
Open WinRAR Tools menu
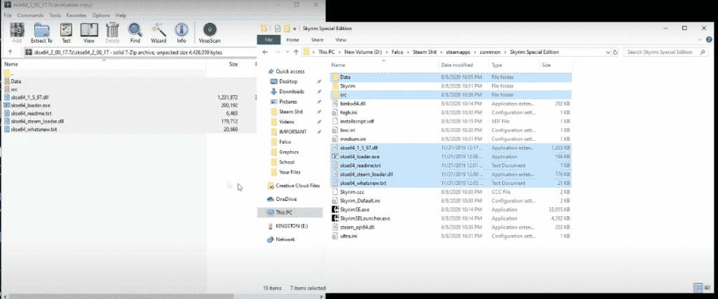(x=55, y=15)
